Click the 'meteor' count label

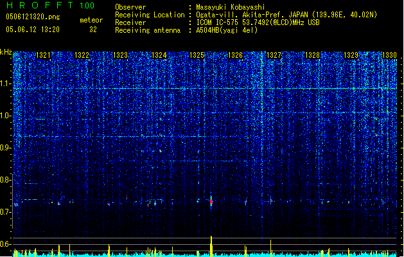click(91, 20)
